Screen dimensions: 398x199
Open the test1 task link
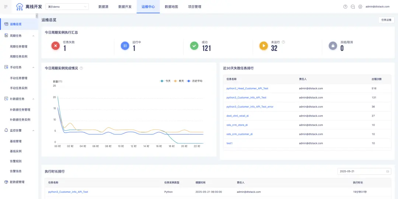tap(230, 143)
